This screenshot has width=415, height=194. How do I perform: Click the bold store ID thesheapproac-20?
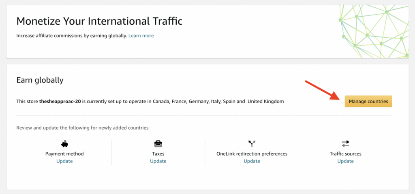(x=60, y=101)
